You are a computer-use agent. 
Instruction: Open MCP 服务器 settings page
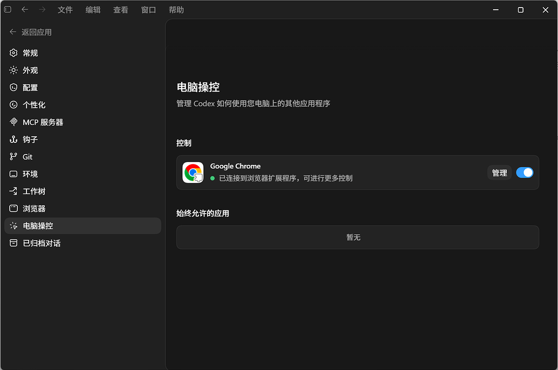(x=82, y=122)
